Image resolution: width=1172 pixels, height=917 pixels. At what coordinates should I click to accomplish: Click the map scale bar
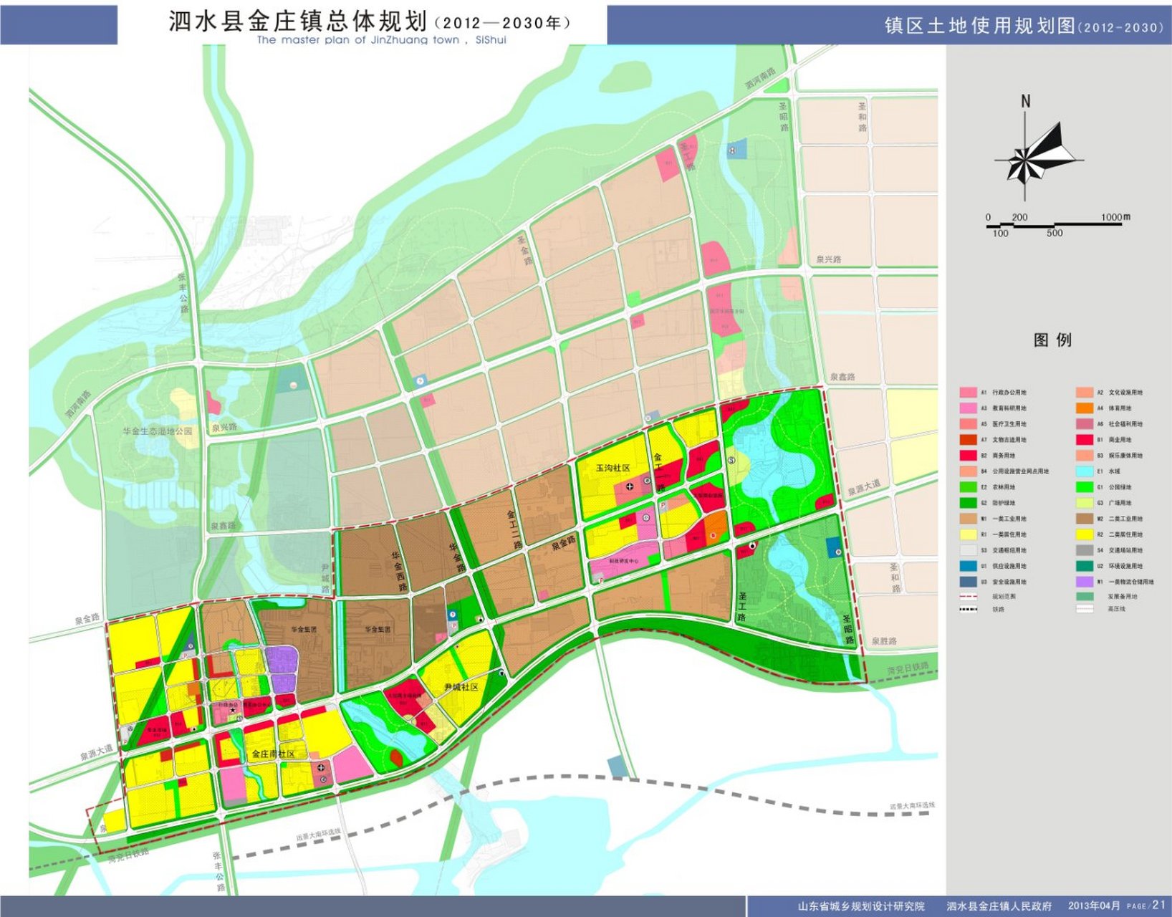click(1055, 225)
